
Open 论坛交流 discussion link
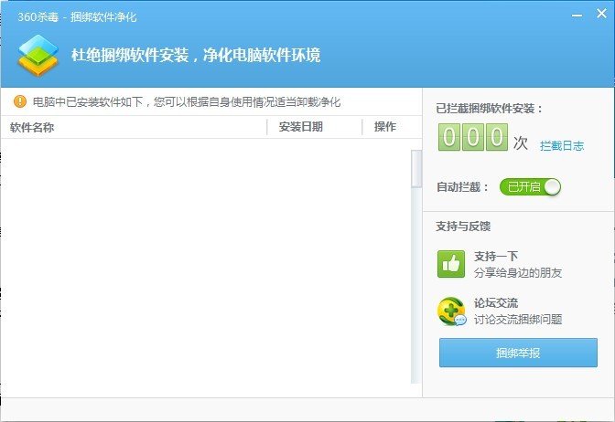click(496, 303)
